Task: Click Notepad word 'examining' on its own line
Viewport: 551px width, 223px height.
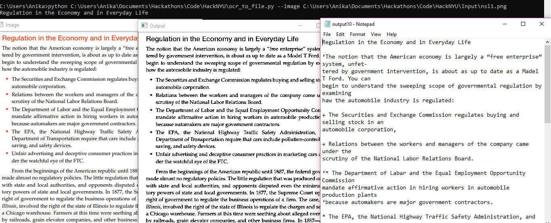Action: click(x=337, y=93)
